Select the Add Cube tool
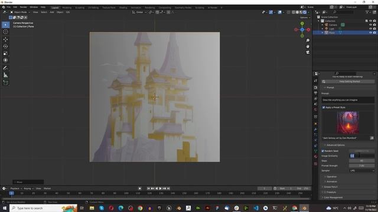The width and height of the screenshot is (378, 212). point(5,82)
